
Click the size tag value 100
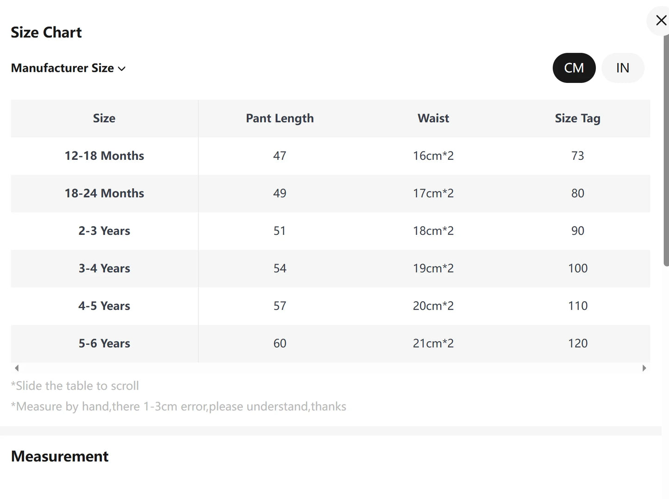click(577, 268)
